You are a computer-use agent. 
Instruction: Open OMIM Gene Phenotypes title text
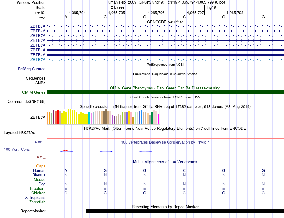tap(165, 88)
